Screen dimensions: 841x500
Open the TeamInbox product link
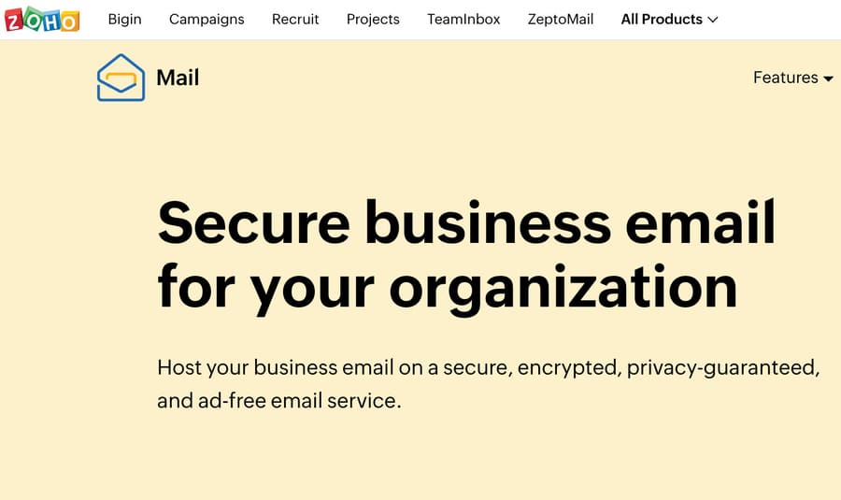point(463,19)
